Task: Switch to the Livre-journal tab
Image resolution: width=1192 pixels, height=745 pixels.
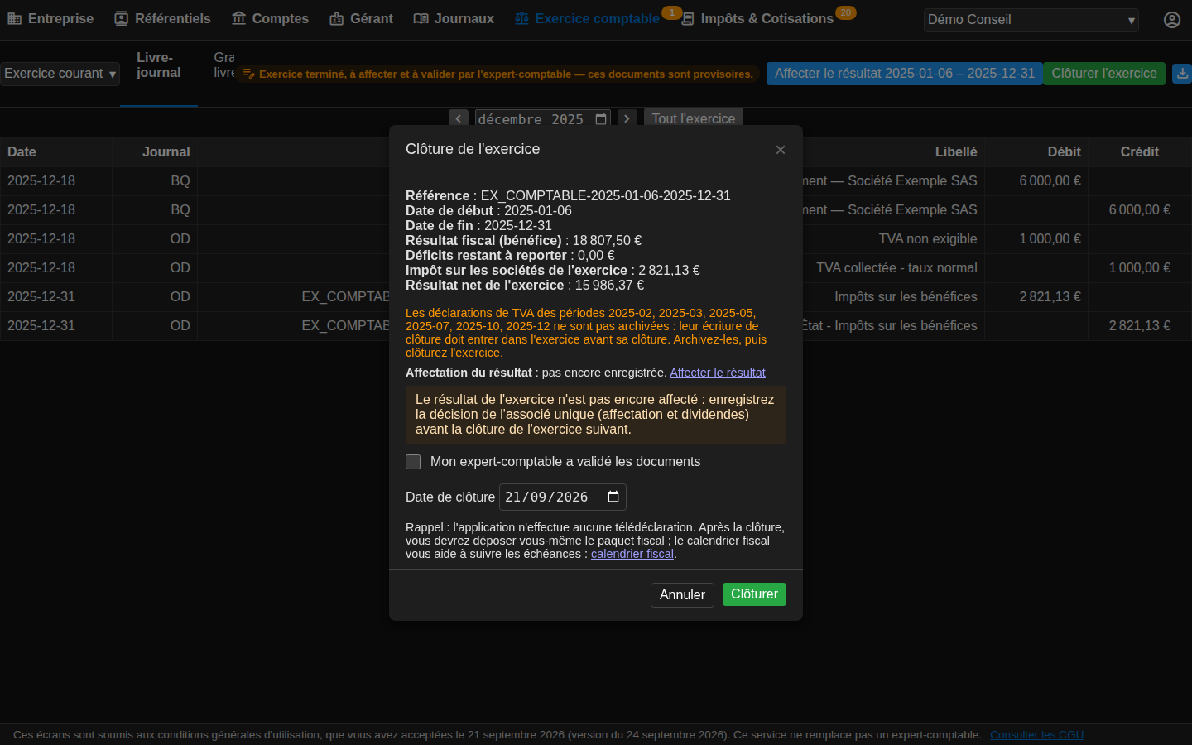Action: coord(159,65)
